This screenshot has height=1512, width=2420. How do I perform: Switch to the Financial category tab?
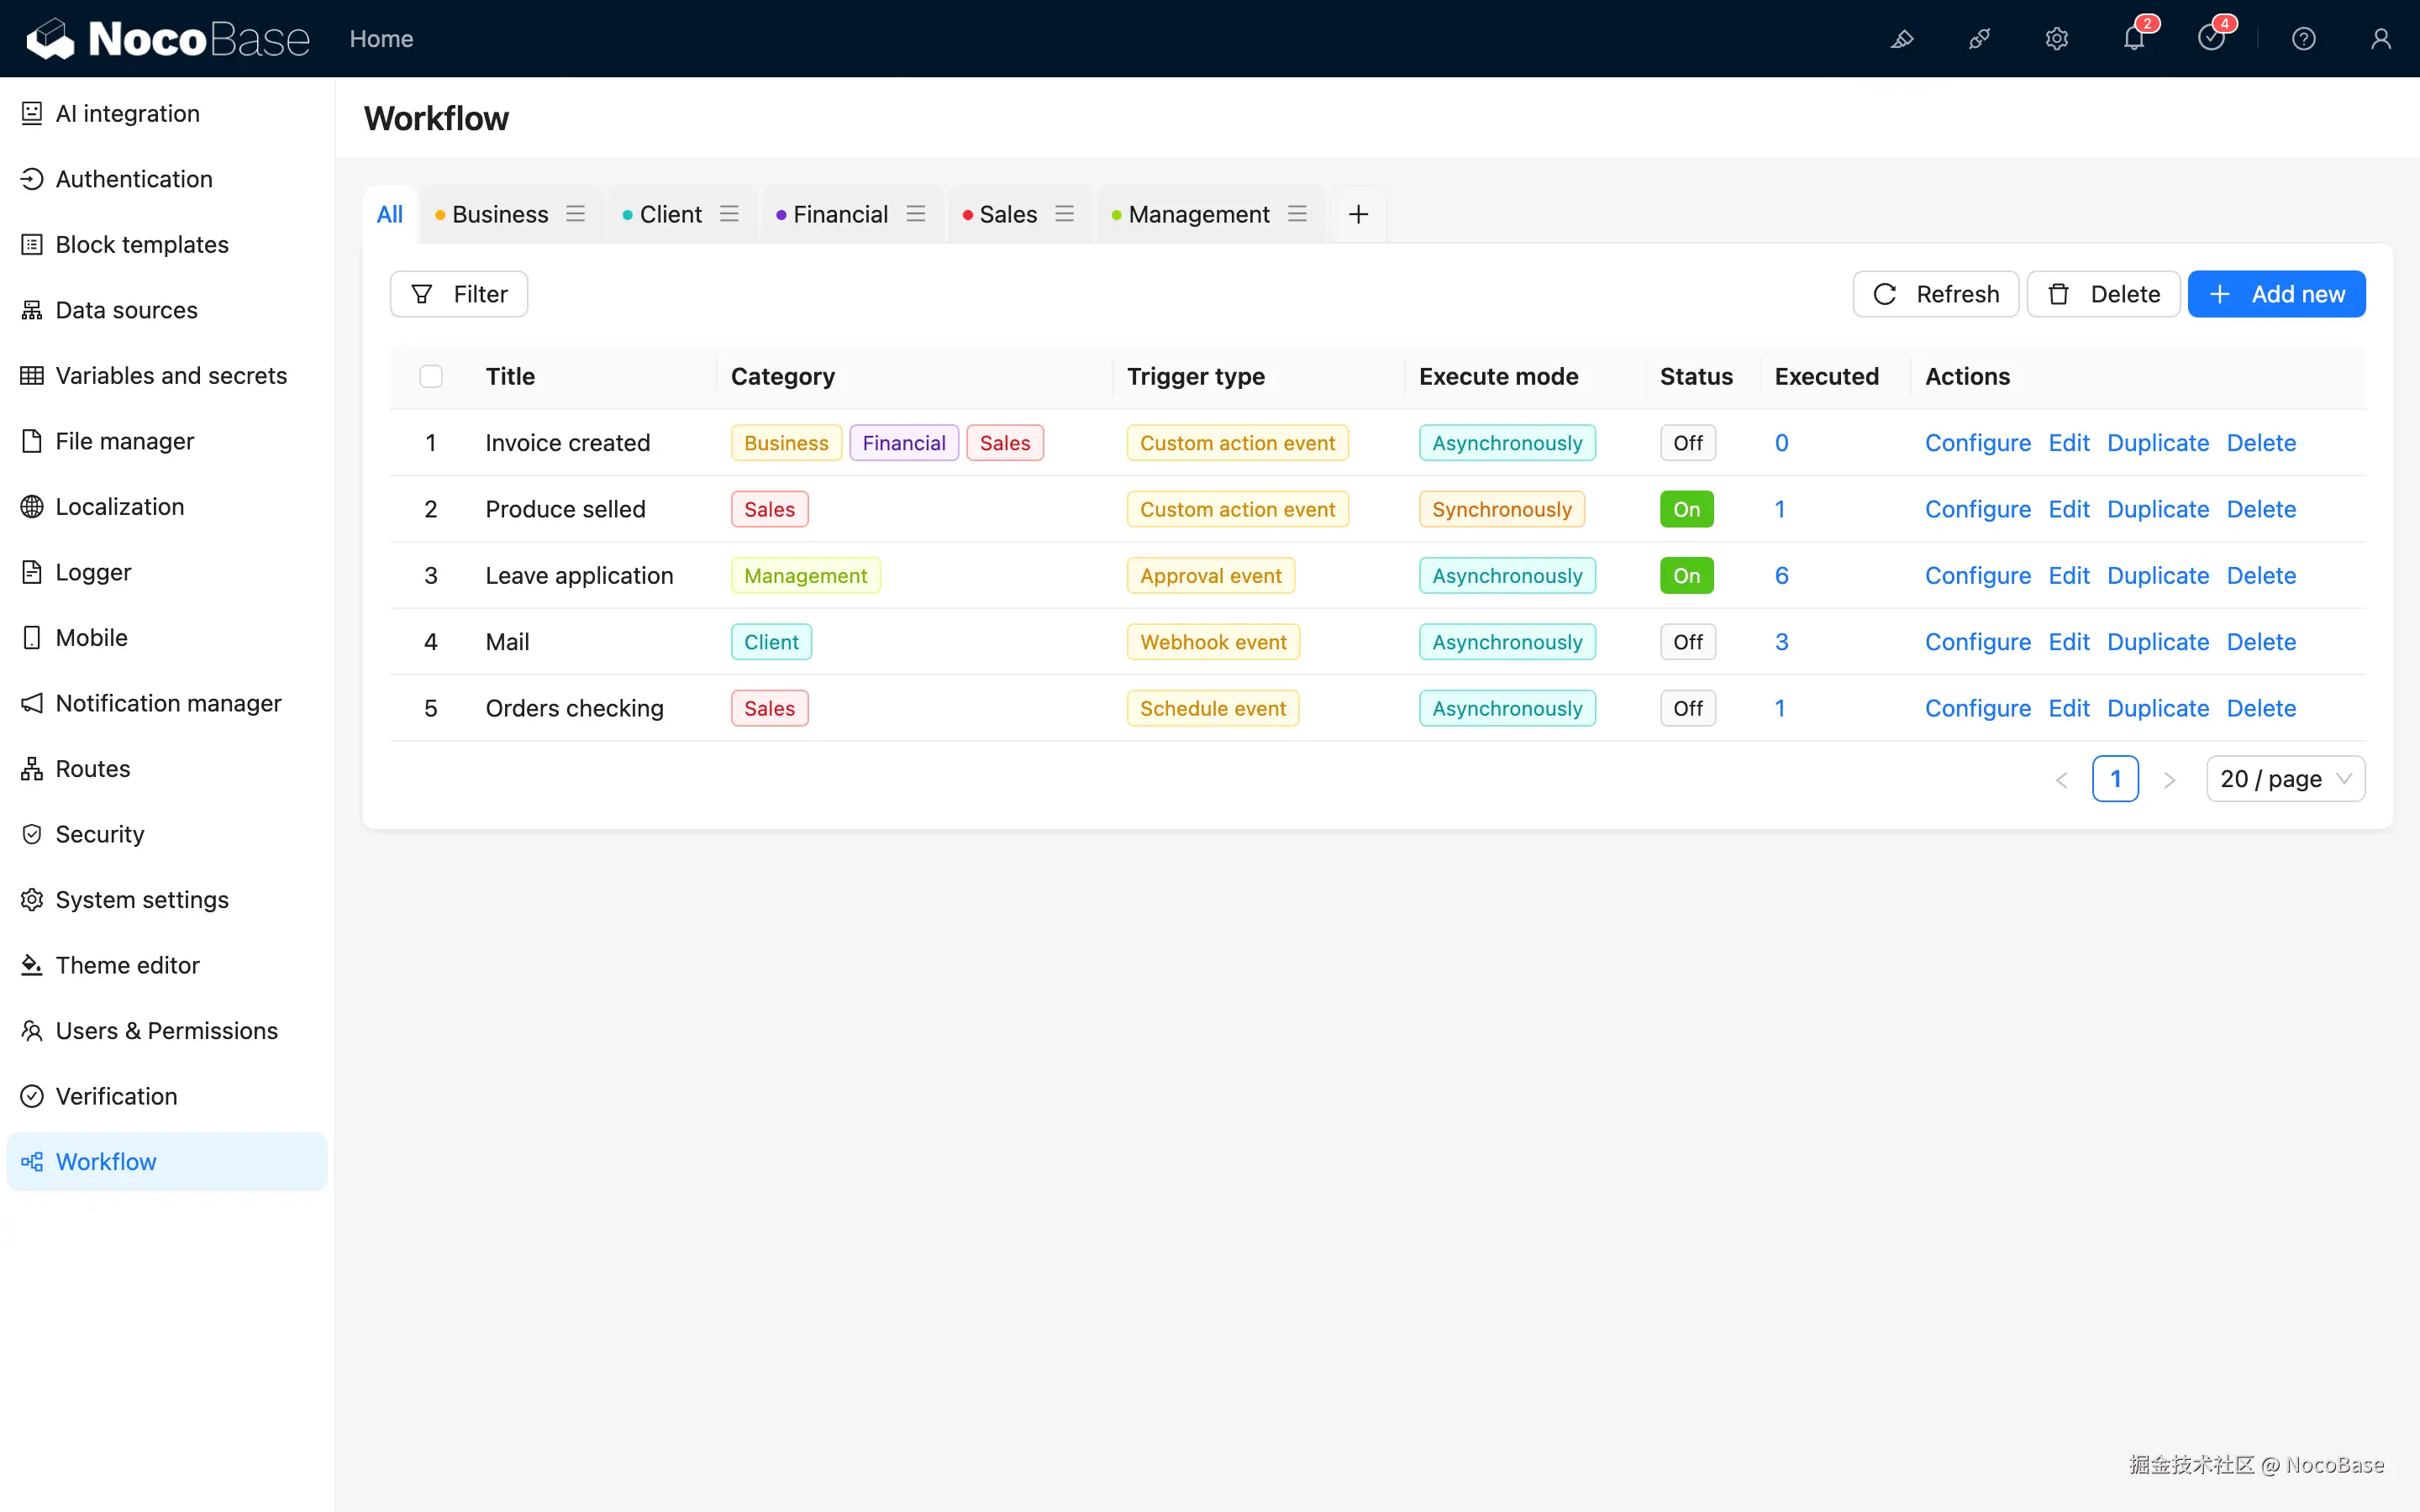pyautogui.click(x=839, y=214)
